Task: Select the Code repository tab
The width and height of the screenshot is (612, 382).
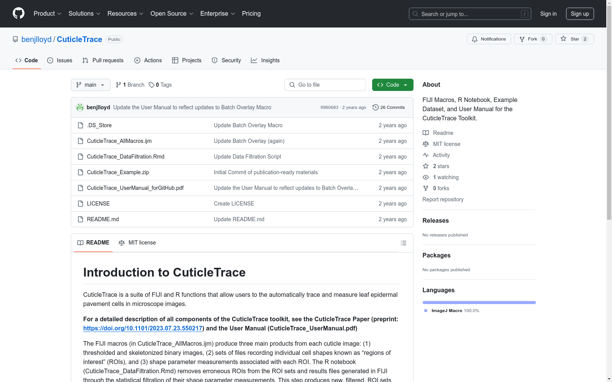Action: coord(27,60)
